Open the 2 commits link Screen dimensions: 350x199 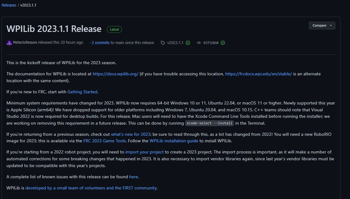(x=101, y=42)
